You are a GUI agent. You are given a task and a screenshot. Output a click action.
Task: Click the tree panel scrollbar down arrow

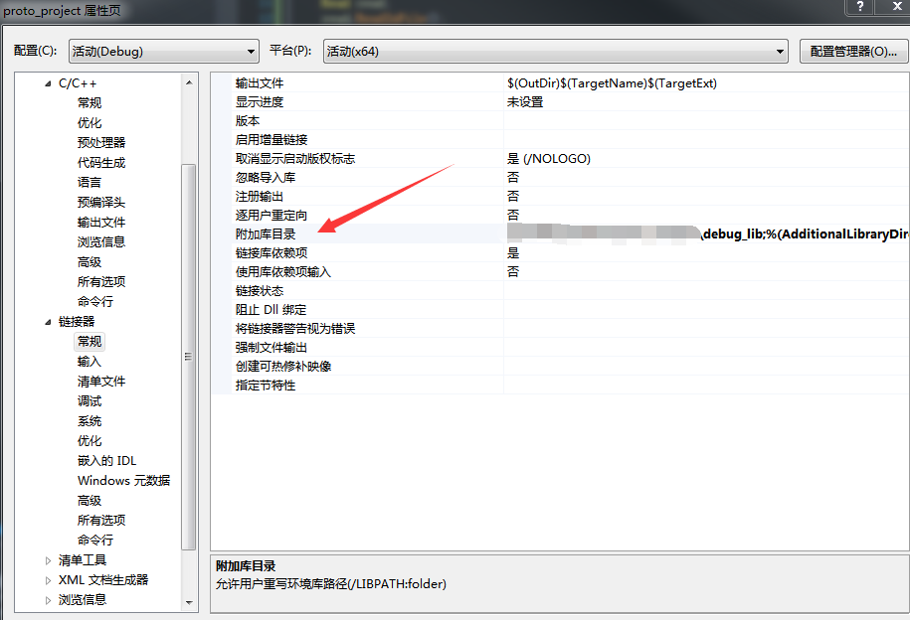[189, 601]
